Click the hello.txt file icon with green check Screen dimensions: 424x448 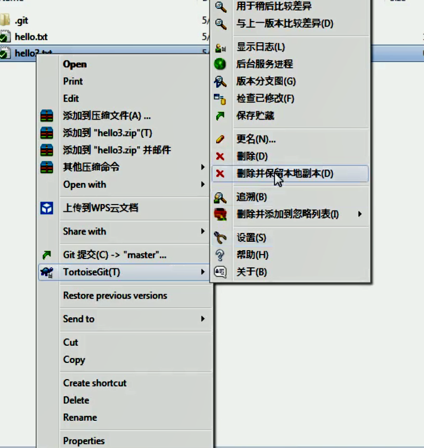(5, 37)
